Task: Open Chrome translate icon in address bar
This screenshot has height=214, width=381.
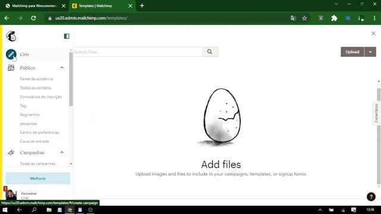Action: tap(293, 18)
